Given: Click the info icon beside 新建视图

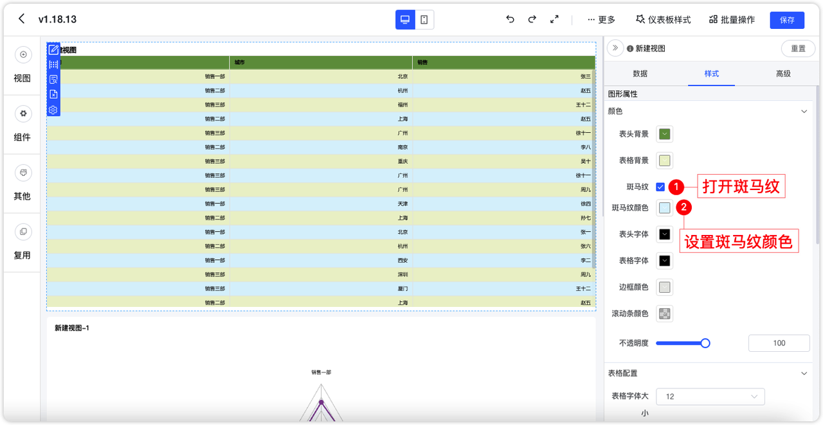Looking at the screenshot, I should (x=630, y=49).
